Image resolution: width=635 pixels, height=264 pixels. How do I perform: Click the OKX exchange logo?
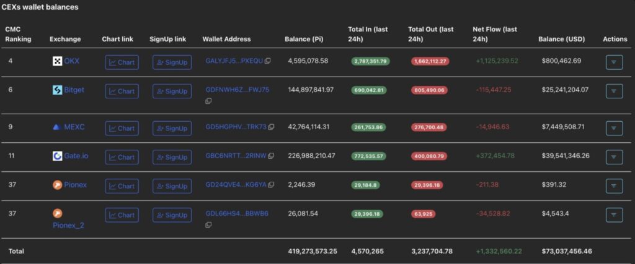coord(57,61)
